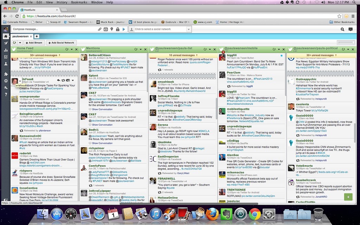The image size is (360, 225).
Task: Refresh the pauls-list stream
Action: point(205,49)
